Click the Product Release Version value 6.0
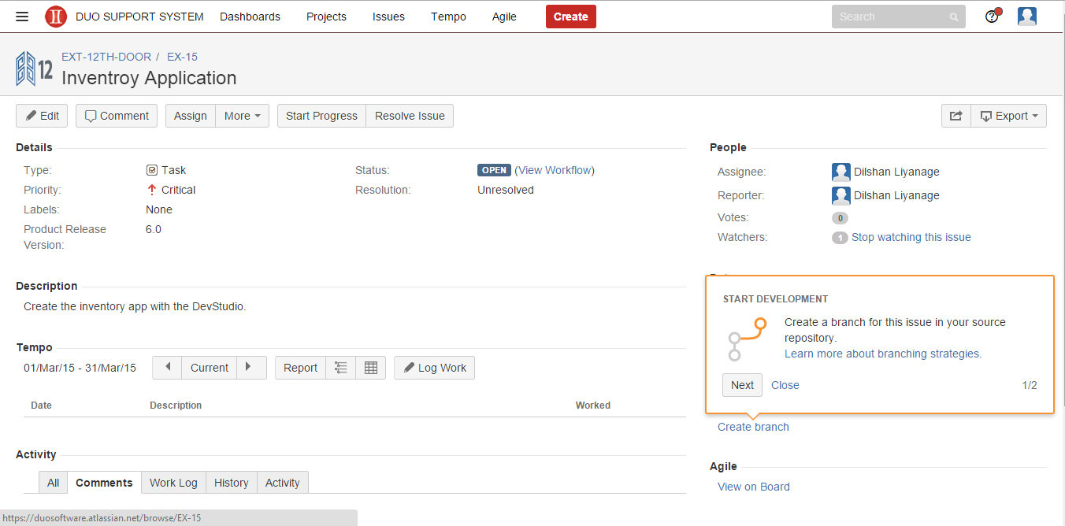This screenshot has width=1065, height=526. tap(154, 229)
